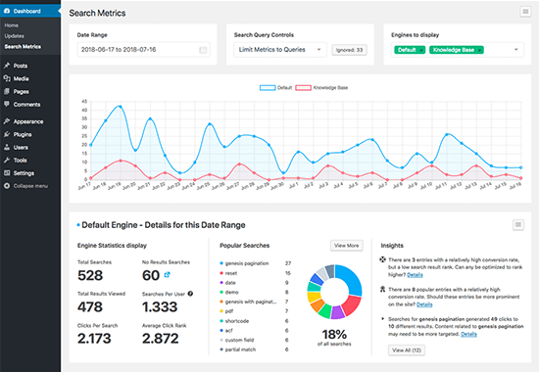
Task: Expand the Engines to display dropdown arrow
Action: click(515, 50)
